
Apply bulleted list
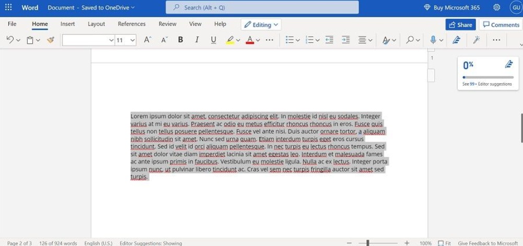click(290, 40)
